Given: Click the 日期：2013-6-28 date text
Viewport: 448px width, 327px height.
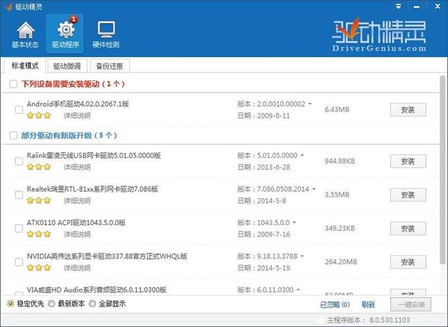Looking at the screenshot, I should [264, 167].
